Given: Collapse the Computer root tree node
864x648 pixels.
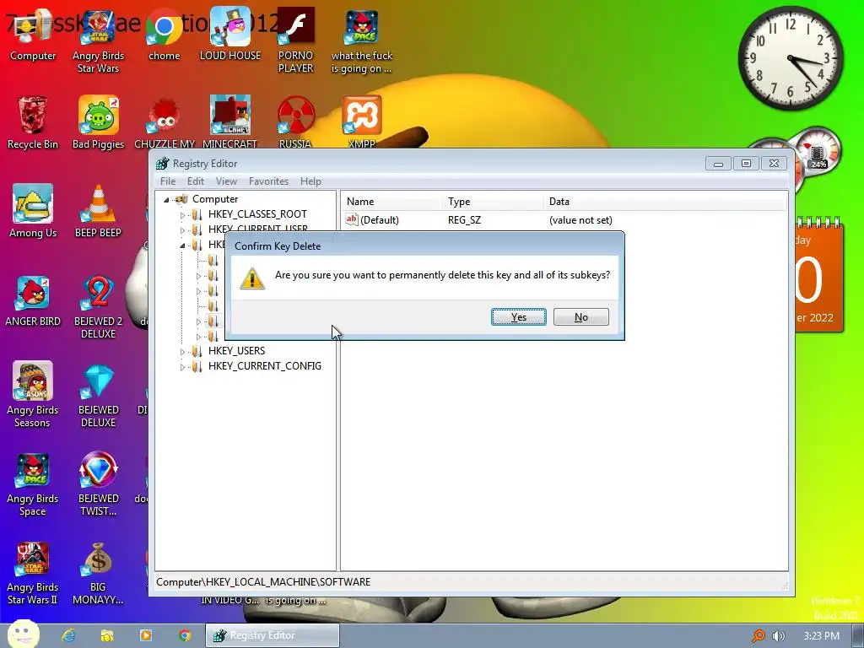Looking at the screenshot, I should tap(166, 199).
